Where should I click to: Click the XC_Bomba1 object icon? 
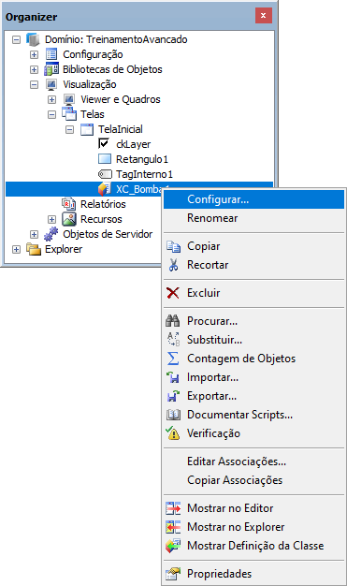(x=105, y=189)
